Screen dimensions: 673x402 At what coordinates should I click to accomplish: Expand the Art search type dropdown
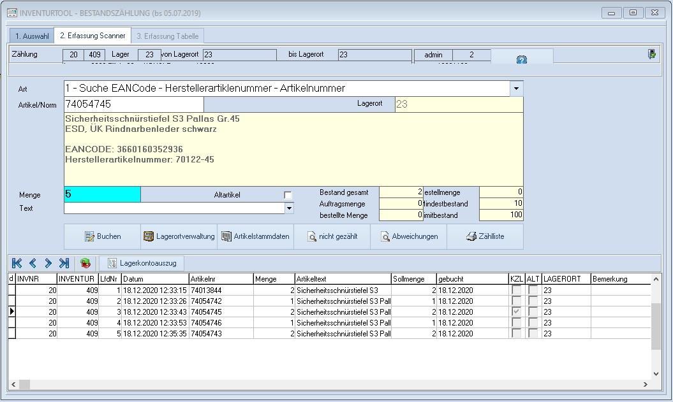coord(517,88)
